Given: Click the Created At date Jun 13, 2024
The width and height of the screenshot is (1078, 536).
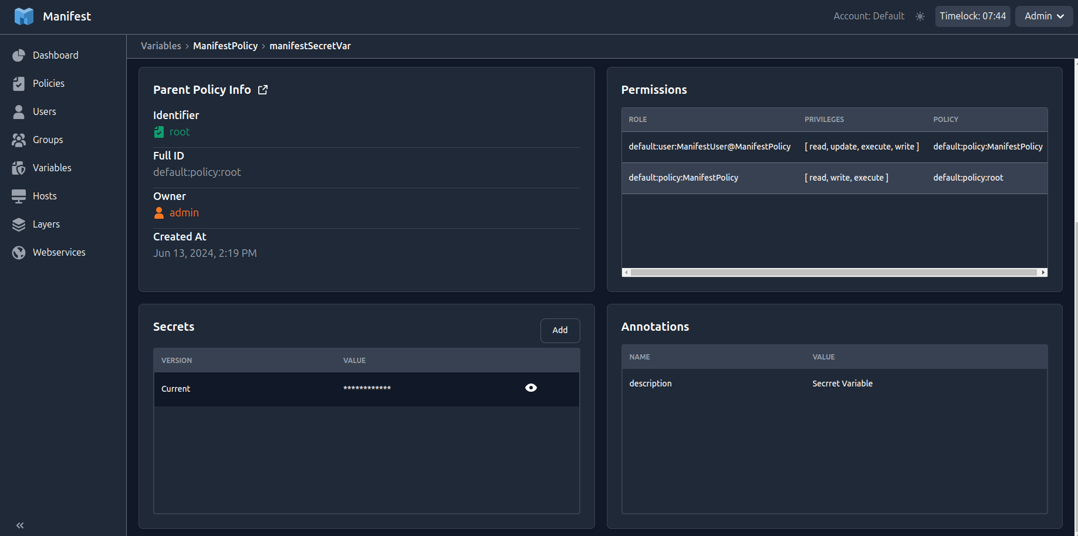Looking at the screenshot, I should [x=205, y=253].
